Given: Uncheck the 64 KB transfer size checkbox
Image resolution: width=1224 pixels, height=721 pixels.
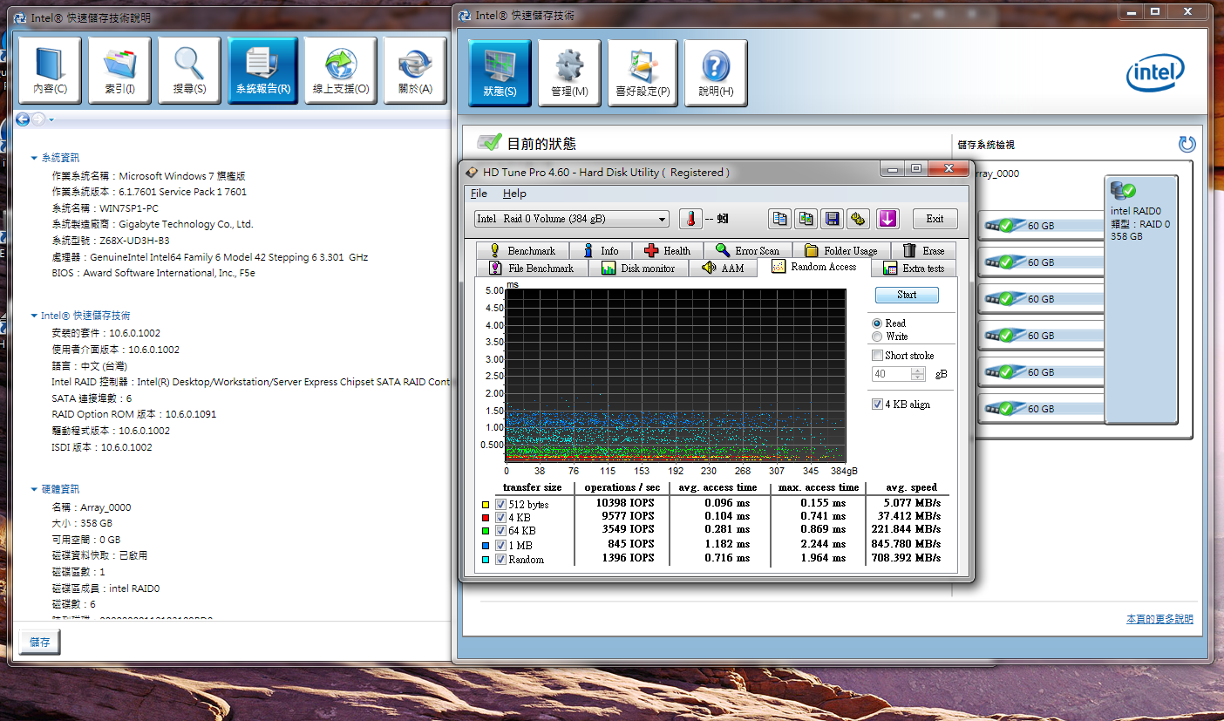Looking at the screenshot, I should tap(500, 531).
